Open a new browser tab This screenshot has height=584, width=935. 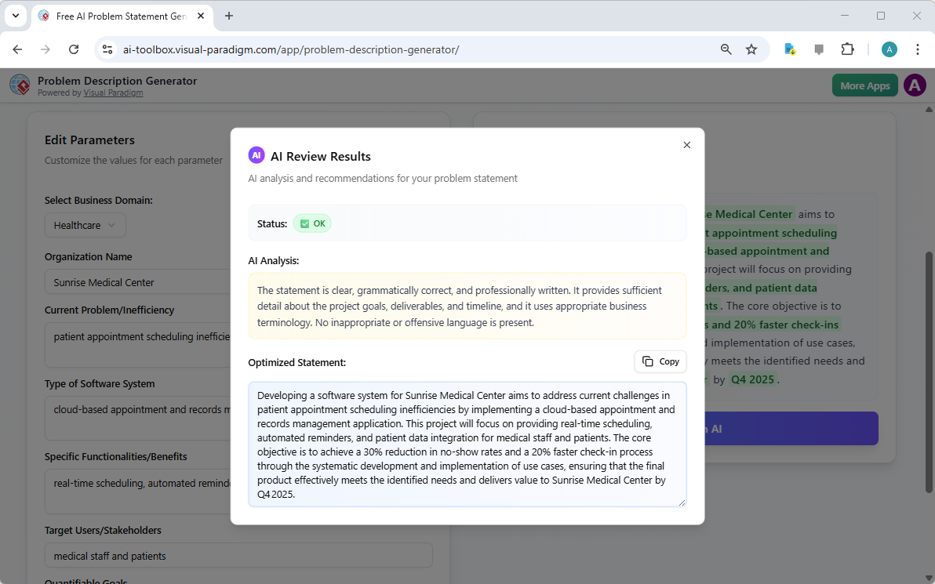pos(228,16)
